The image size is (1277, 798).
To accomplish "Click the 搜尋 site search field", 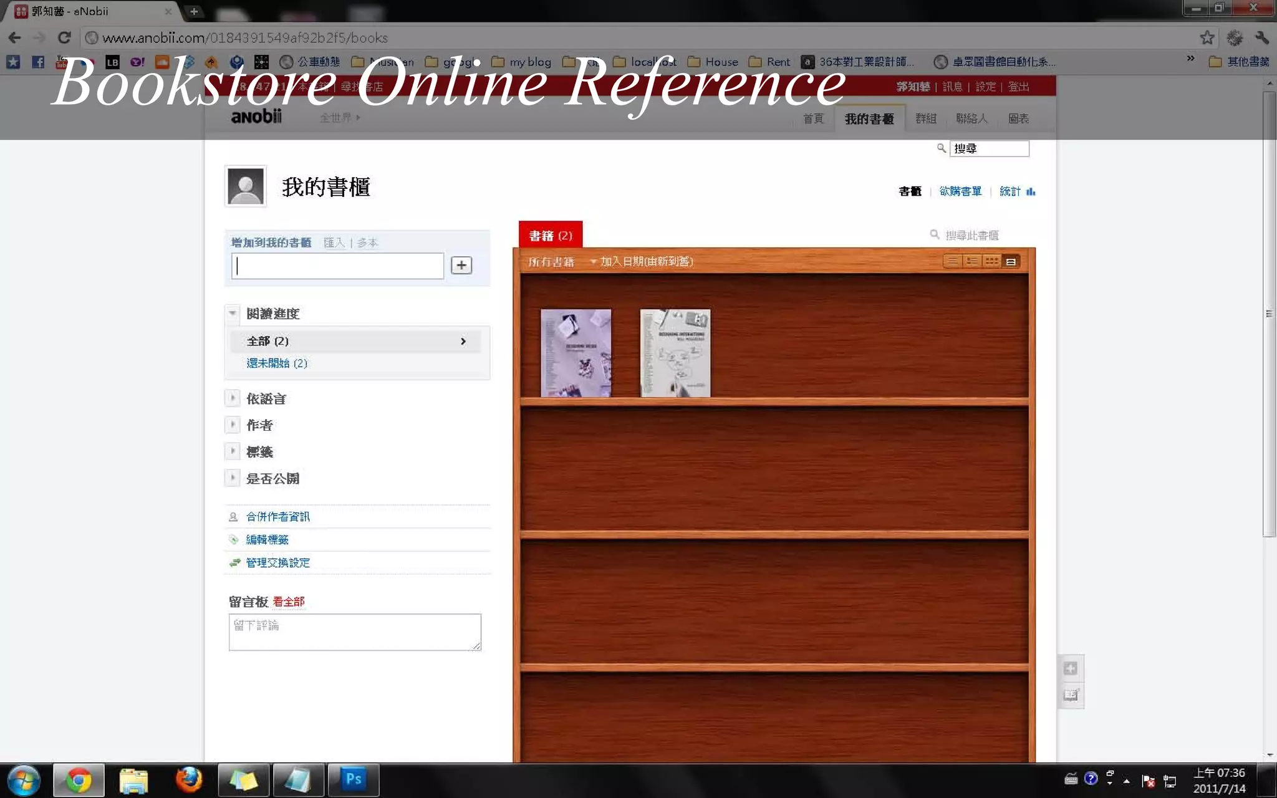I will [989, 148].
